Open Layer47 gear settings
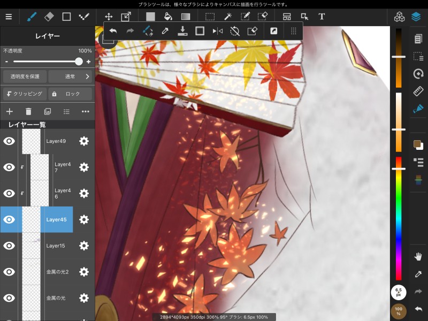This screenshot has height=321, width=428. pos(84,167)
